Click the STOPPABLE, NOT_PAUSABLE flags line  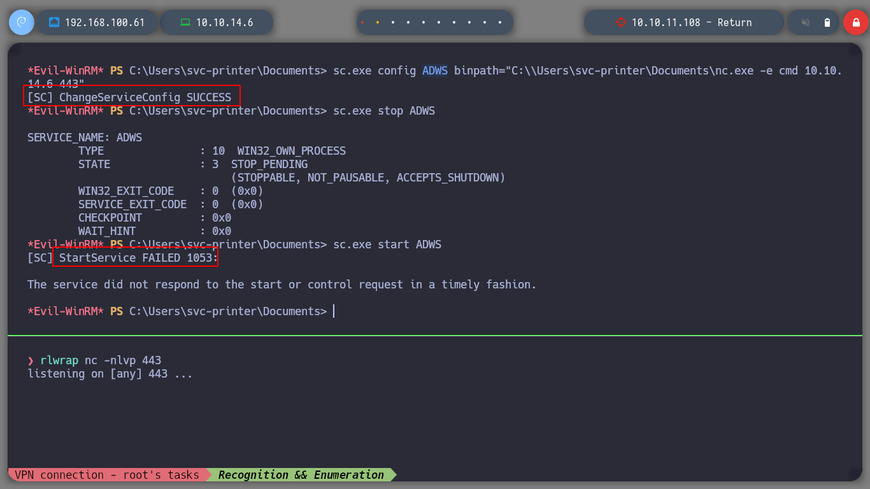(x=368, y=178)
